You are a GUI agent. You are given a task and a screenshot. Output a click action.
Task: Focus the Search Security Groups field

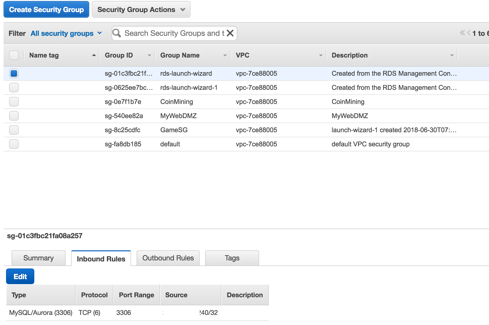174,33
